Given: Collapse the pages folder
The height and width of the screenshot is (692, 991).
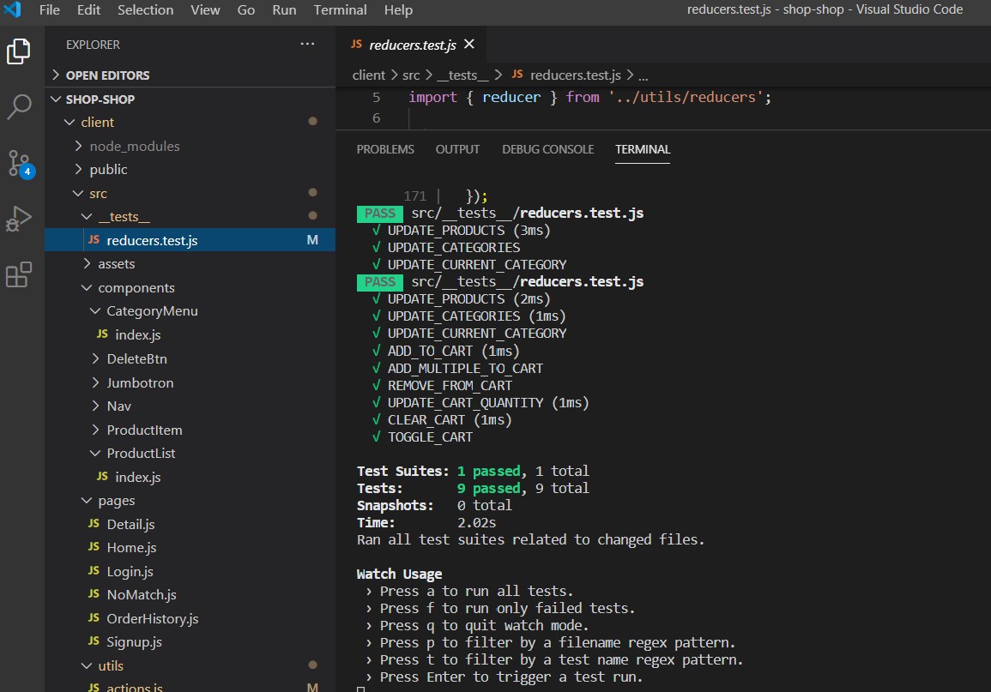Looking at the screenshot, I should pos(87,501).
